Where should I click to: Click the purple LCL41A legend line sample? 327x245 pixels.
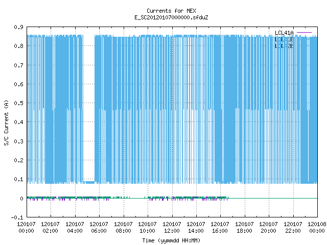(x=304, y=33)
